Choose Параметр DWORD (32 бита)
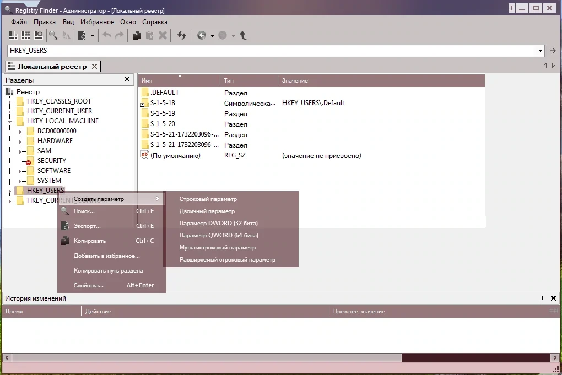Screen dimensions: 562x375 pos(231,223)
